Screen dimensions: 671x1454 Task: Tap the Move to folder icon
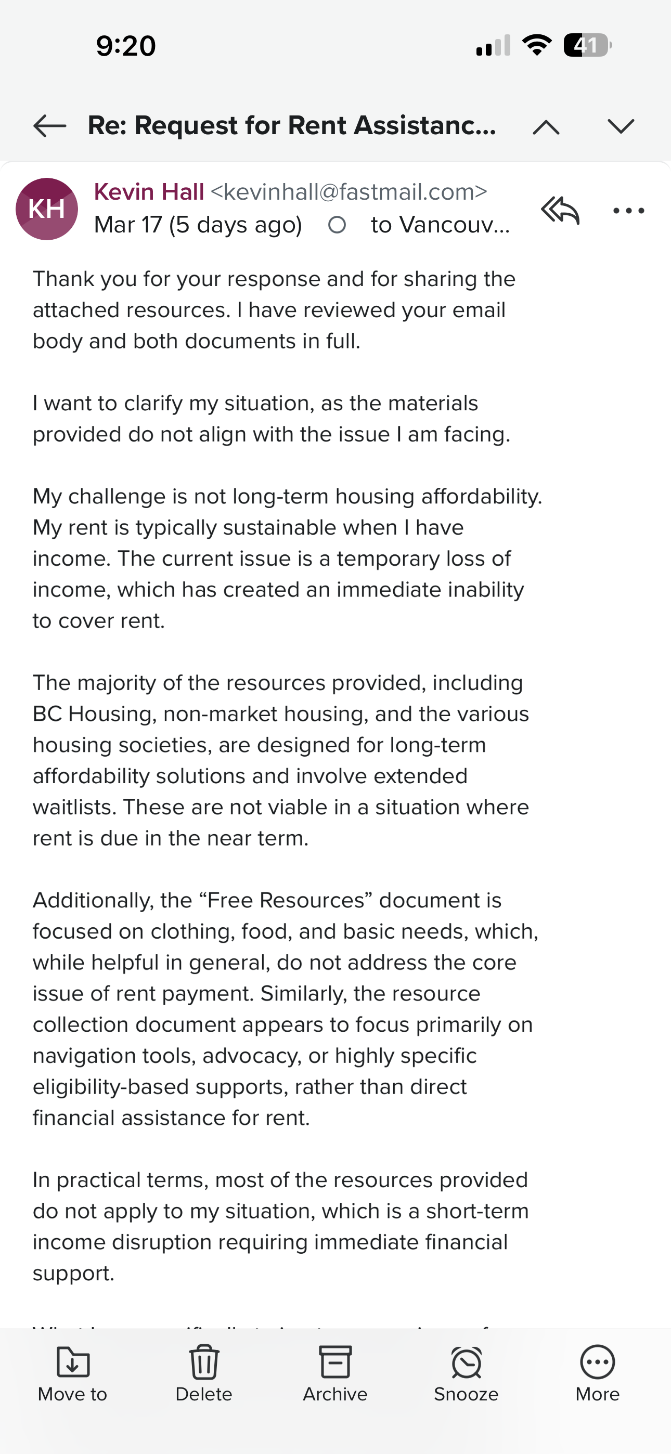coord(73,1362)
